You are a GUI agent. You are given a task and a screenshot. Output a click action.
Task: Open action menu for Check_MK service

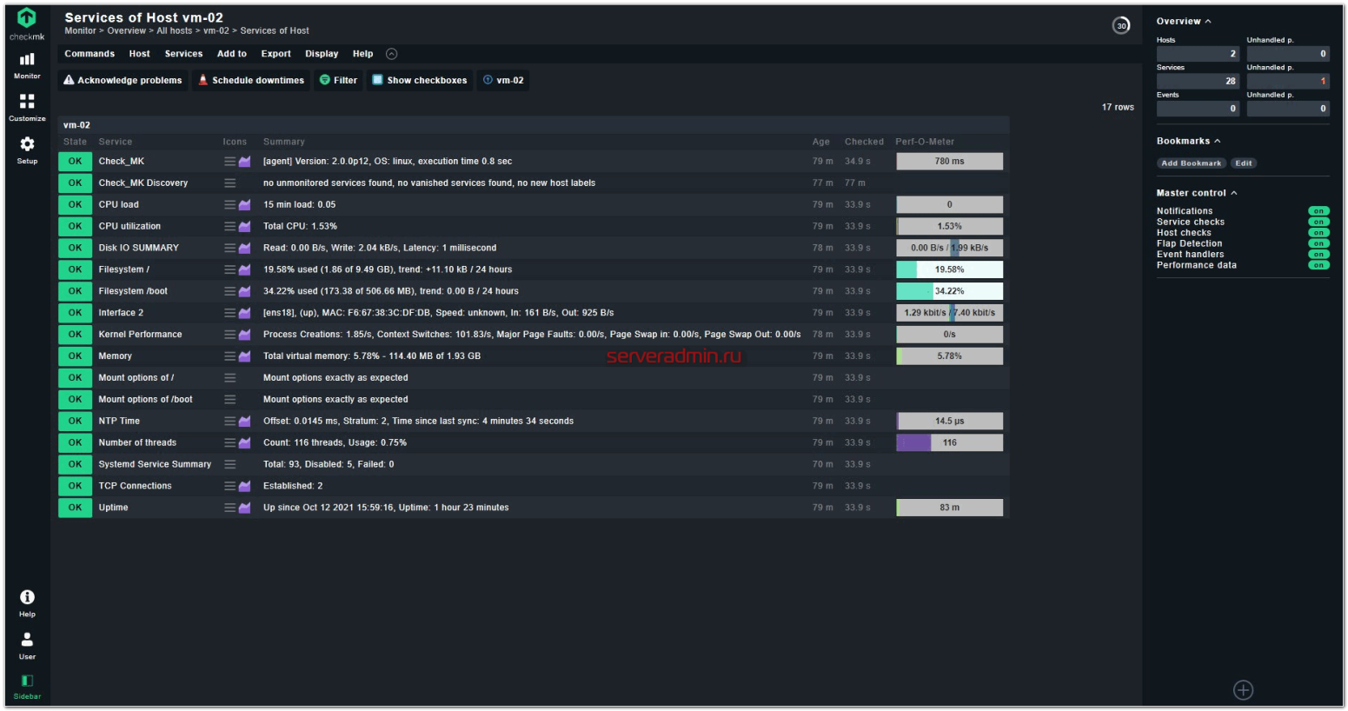[229, 162]
